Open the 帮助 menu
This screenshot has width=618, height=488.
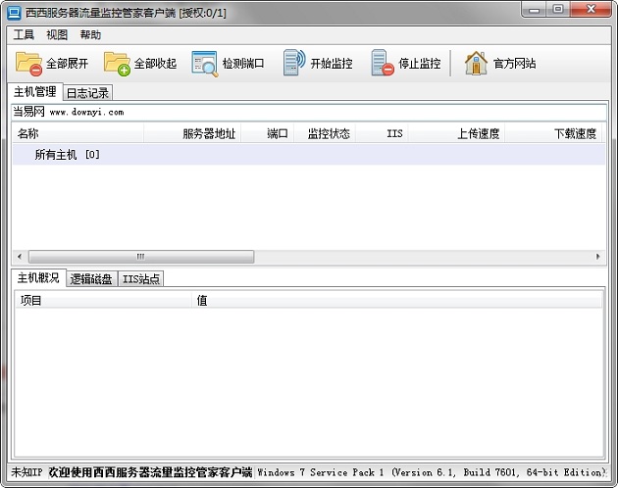(x=90, y=34)
